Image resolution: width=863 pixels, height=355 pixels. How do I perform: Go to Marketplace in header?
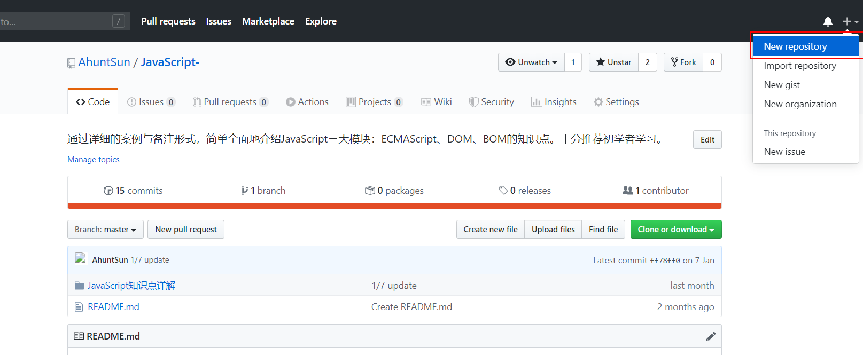[x=268, y=21]
